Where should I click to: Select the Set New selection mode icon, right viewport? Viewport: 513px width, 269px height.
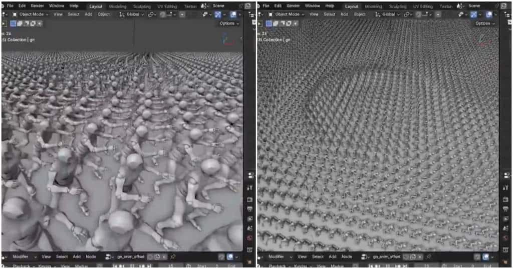point(269,23)
